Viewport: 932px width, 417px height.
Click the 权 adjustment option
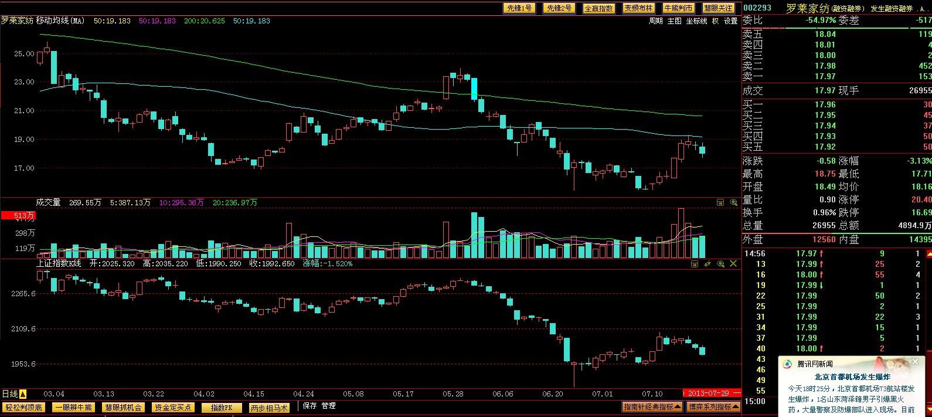coord(715,21)
